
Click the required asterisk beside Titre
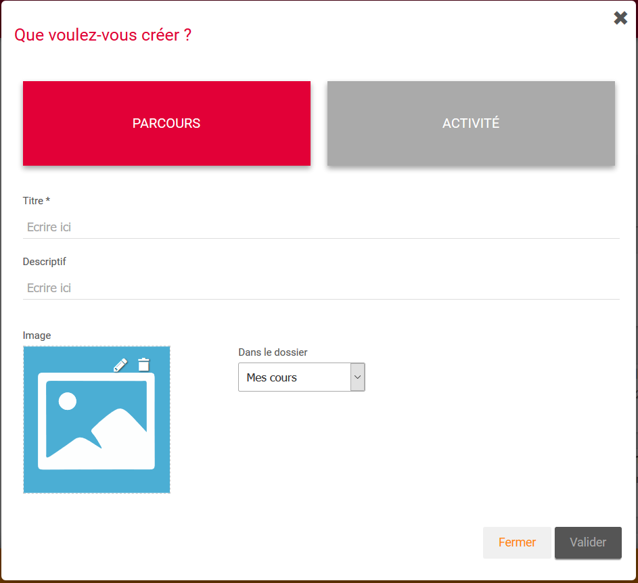click(47, 201)
